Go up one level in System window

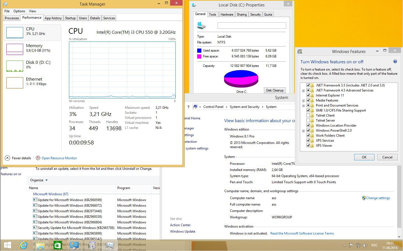point(189,107)
